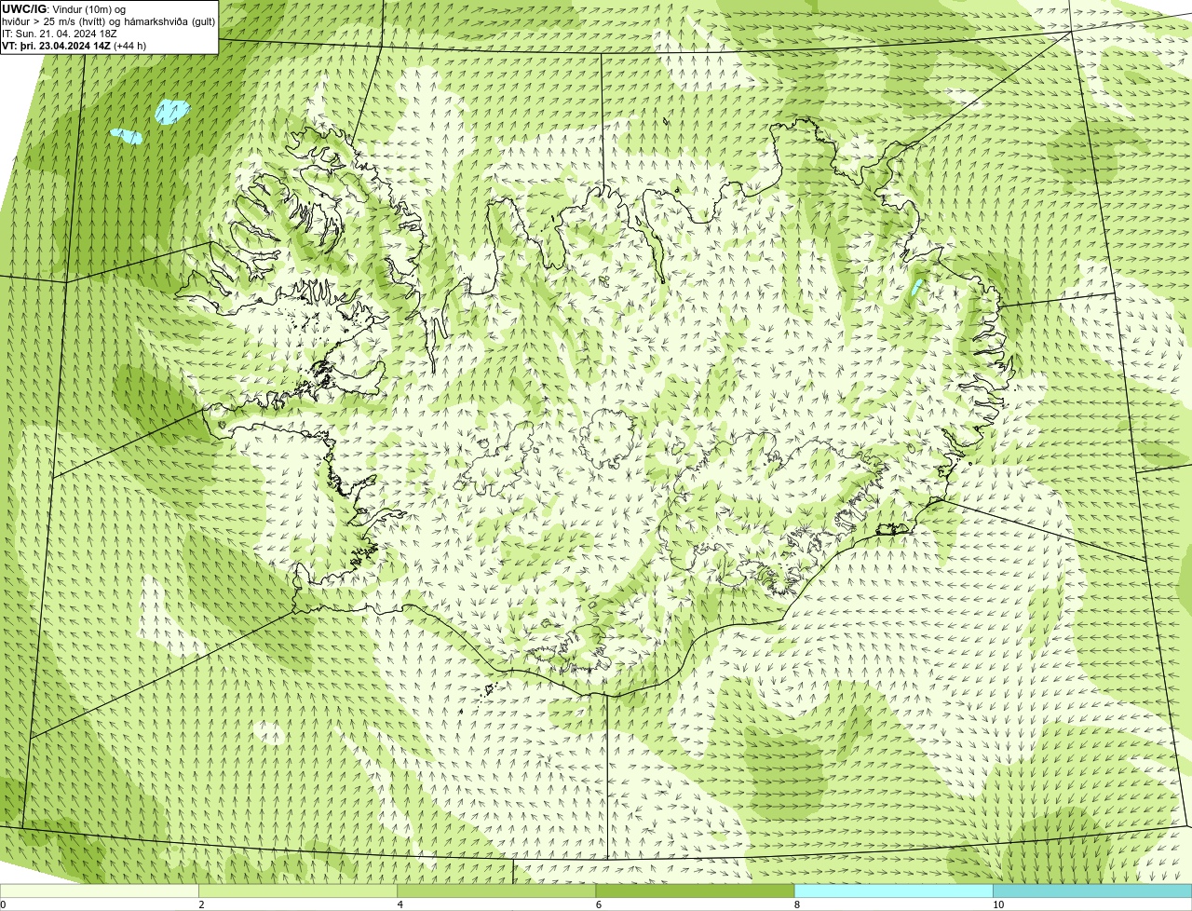Click the legend scale label "10"
The height and width of the screenshot is (911, 1192).
[x=998, y=904]
